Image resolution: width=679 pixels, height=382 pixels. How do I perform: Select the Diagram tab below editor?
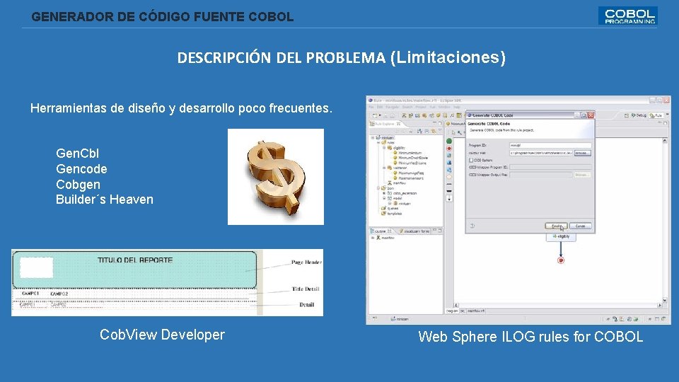coord(452,311)
